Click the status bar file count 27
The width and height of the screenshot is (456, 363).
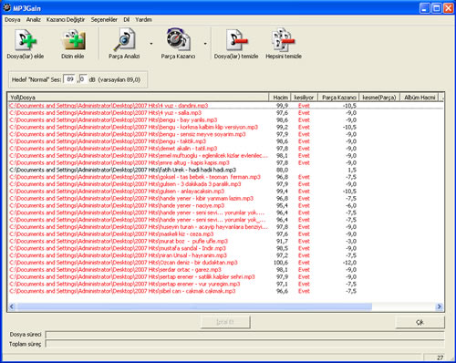pos(440,358)
